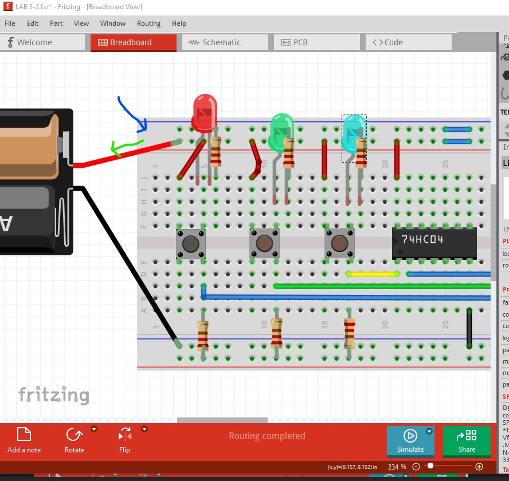Click the zoom in plus icon

pyautogui.click(x=479, y=467)
